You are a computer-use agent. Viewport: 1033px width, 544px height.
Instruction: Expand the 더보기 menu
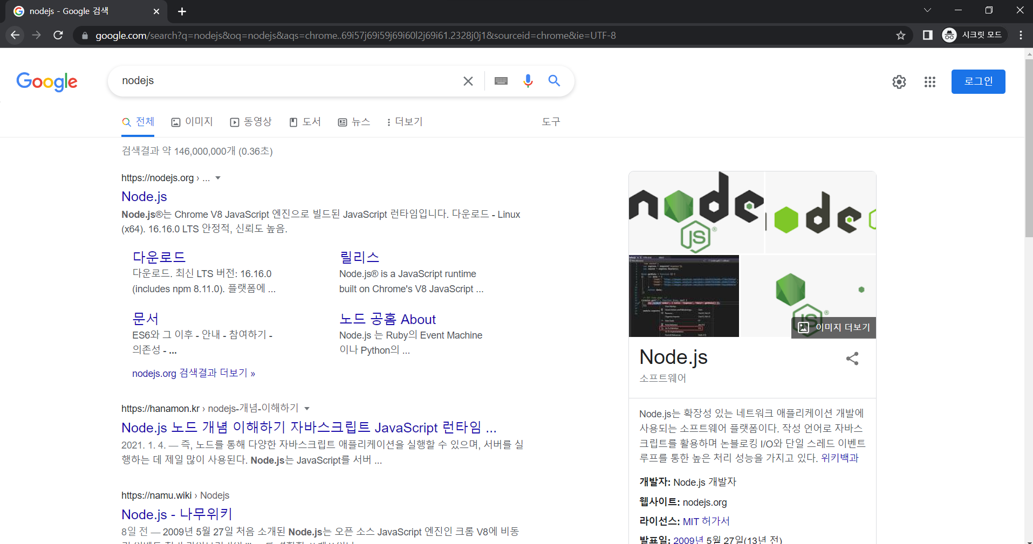point(405,122)
